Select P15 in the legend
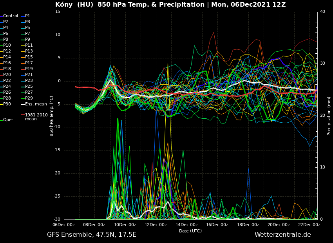The width and height of the screenshot is (333, 243). click(29, 57)
